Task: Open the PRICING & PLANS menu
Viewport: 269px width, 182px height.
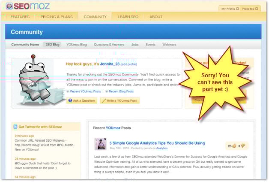Action: pyautogui.click(x=57, y=17)
